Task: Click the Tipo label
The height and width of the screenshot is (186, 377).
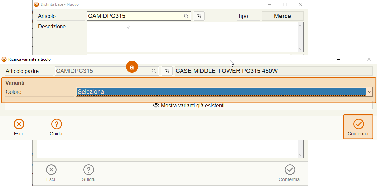Action: pos(243,16)
